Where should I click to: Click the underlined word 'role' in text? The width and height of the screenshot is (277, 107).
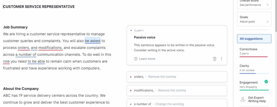click(6, 62)
